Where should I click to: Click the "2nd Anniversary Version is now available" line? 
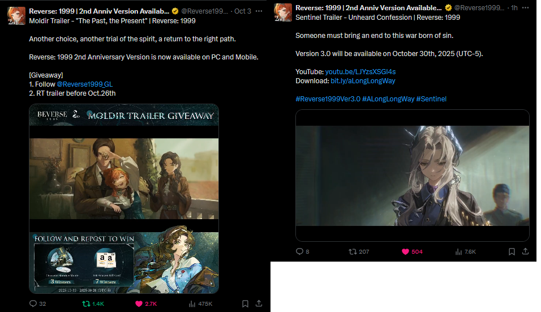[144, 57]
